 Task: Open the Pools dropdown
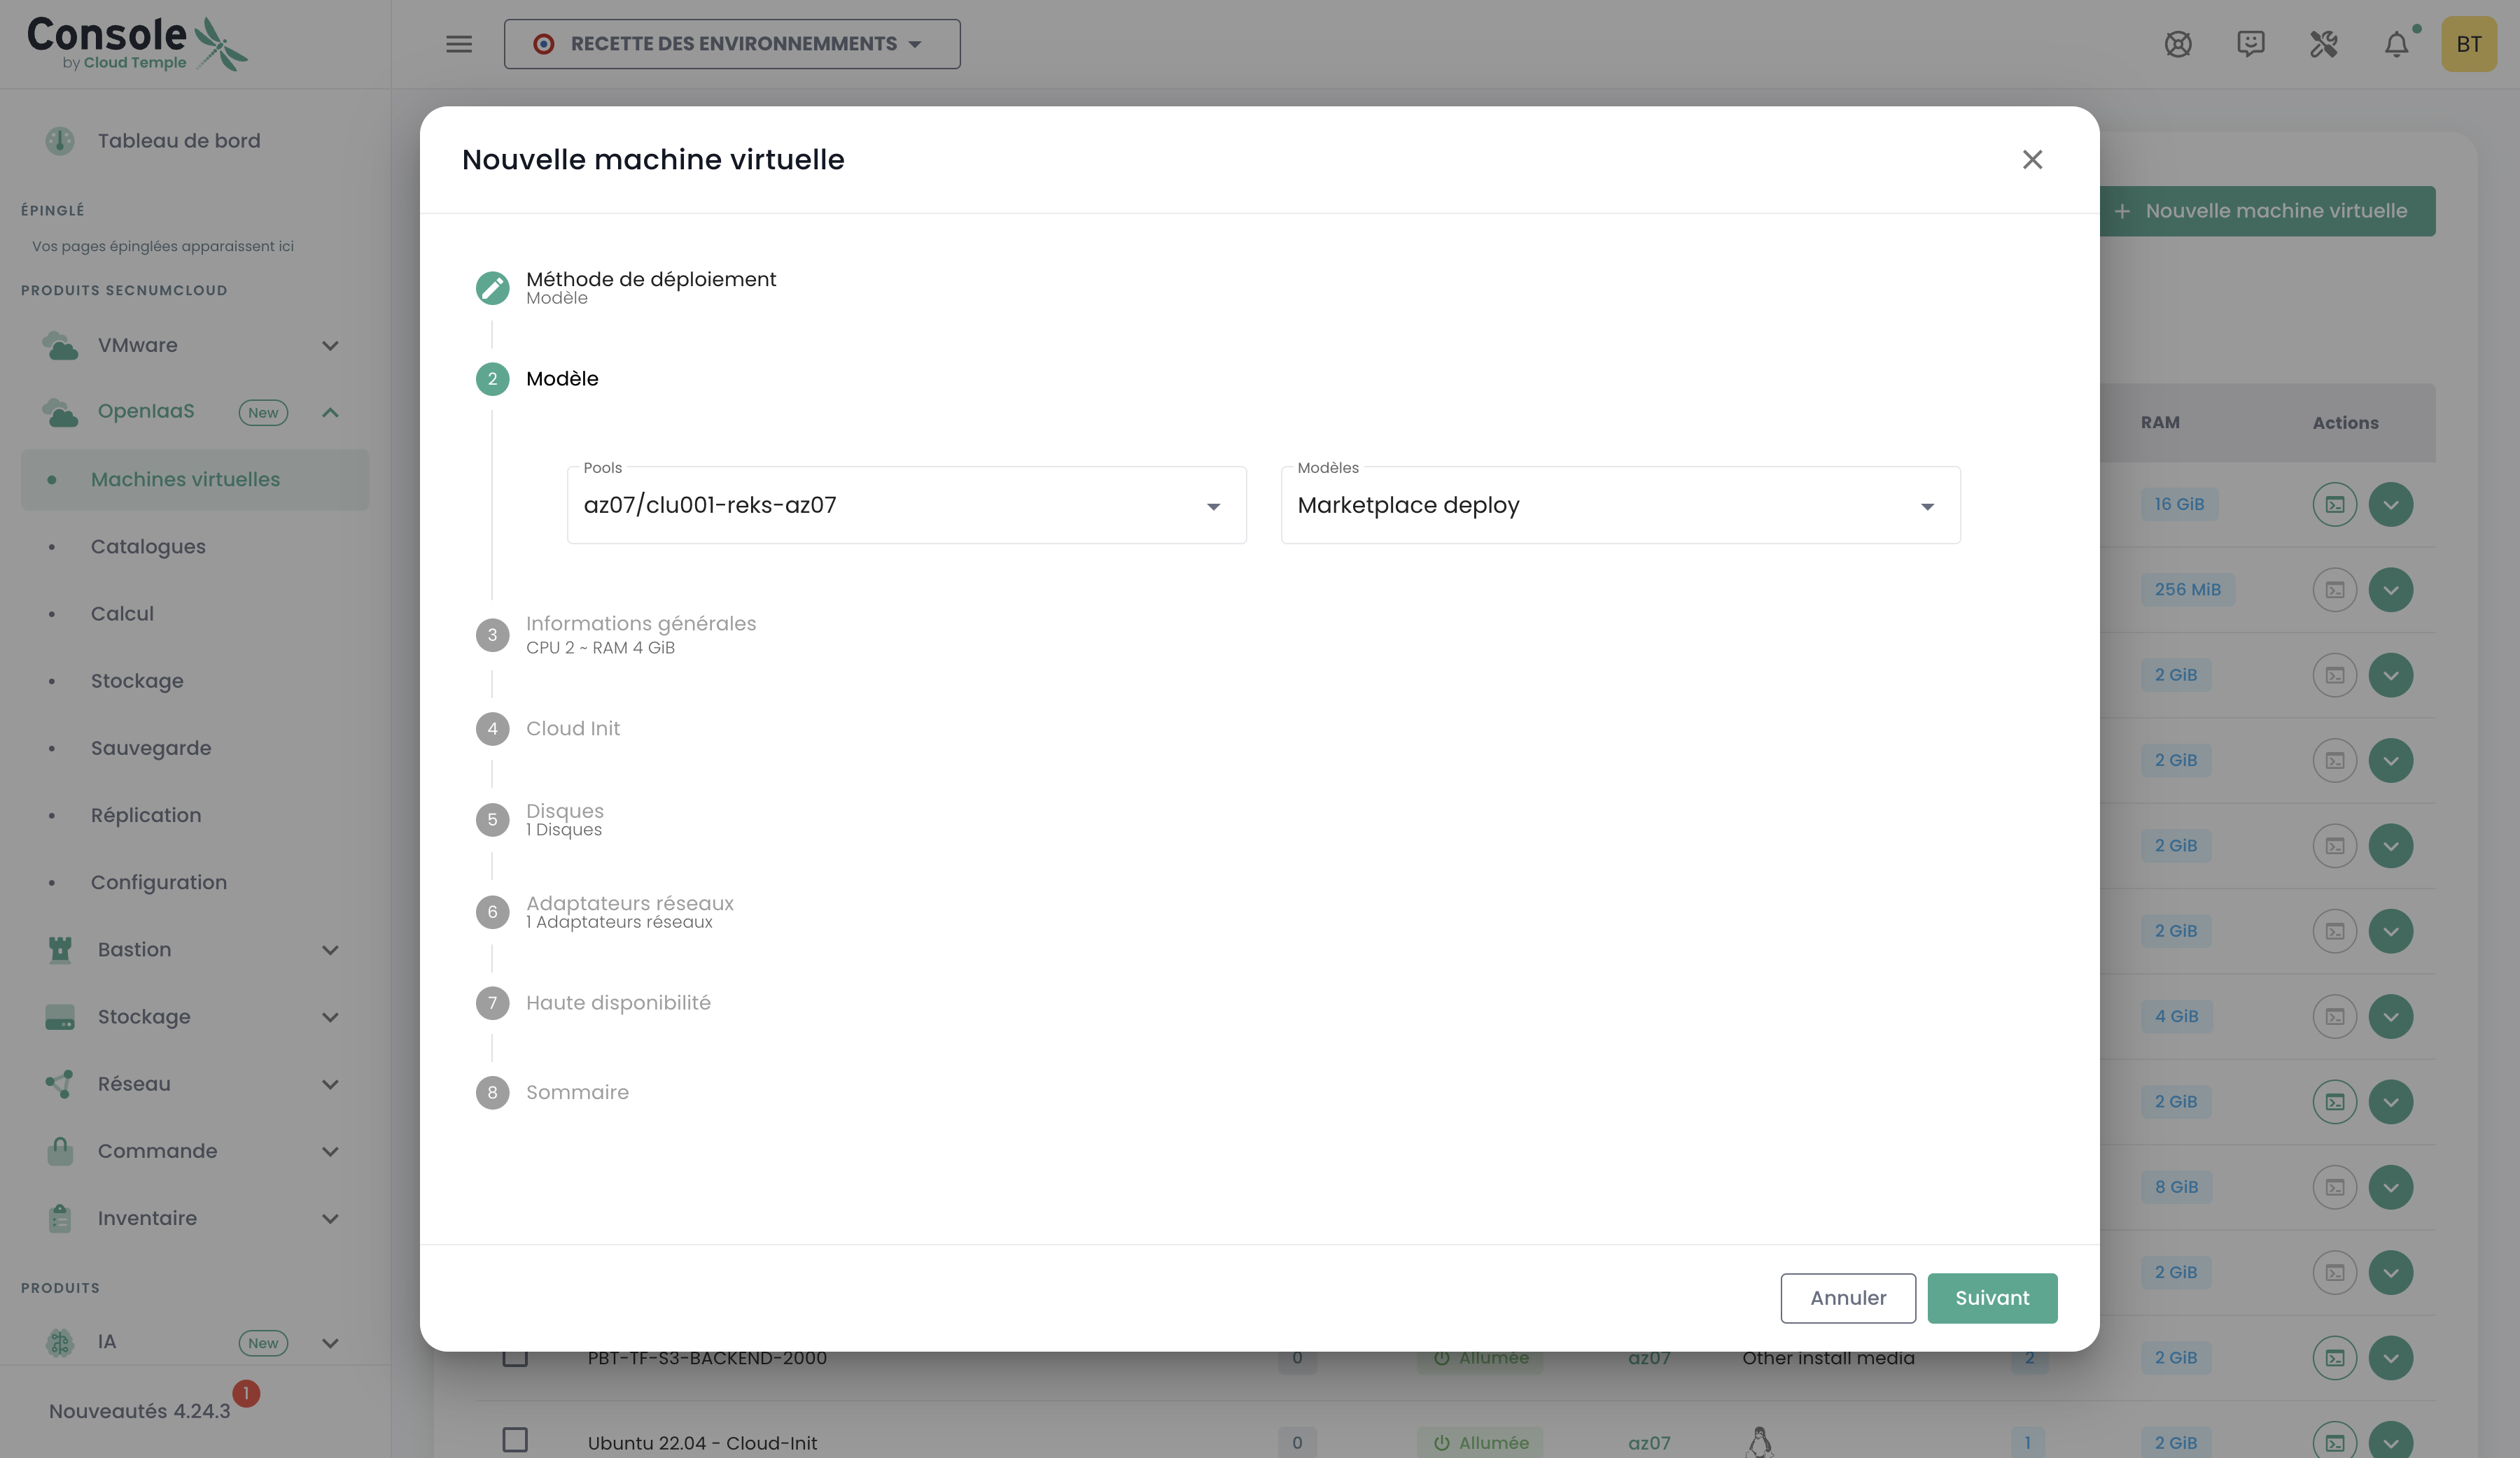click(x=906, y=506)
